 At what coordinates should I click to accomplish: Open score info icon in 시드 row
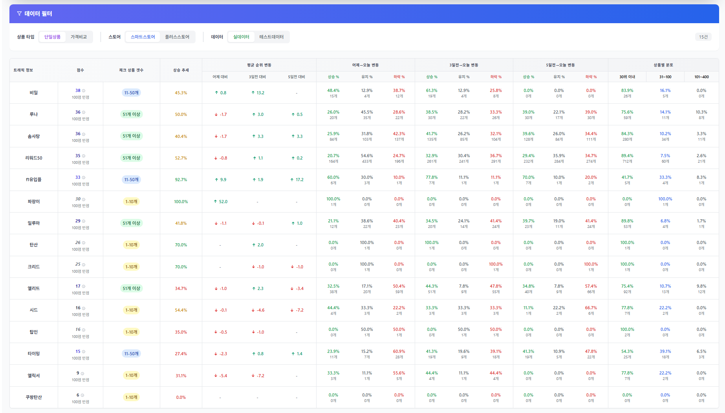point(84,308)
